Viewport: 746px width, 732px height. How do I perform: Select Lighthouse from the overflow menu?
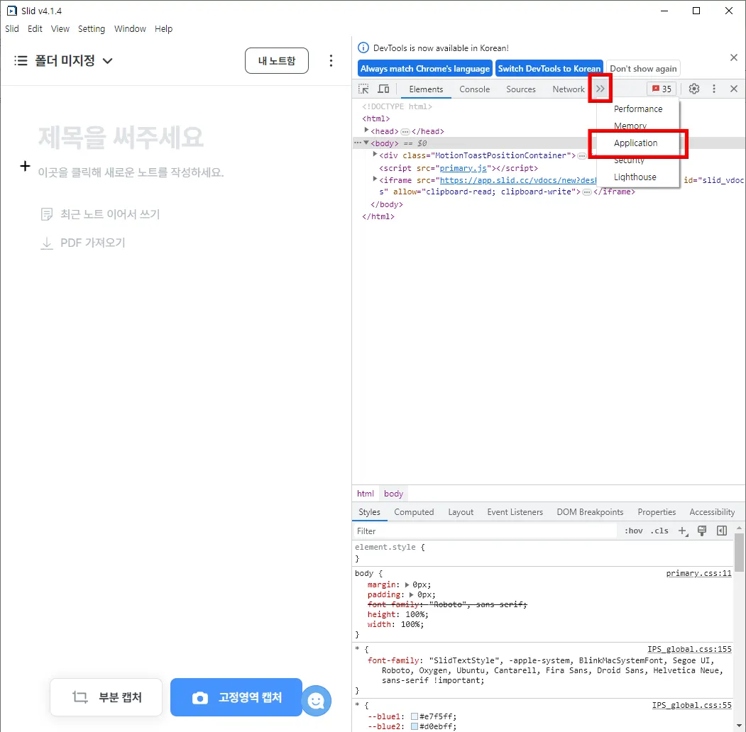pos(635,177)
